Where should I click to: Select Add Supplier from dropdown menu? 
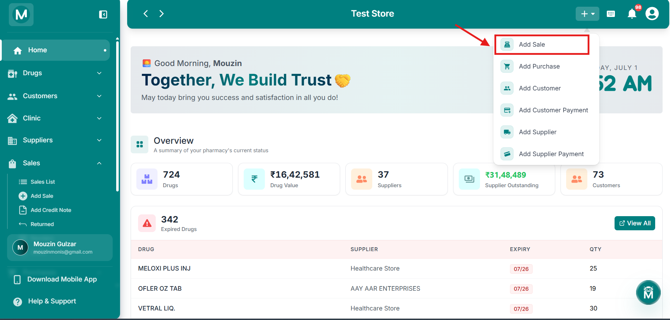tap(546, 132)
